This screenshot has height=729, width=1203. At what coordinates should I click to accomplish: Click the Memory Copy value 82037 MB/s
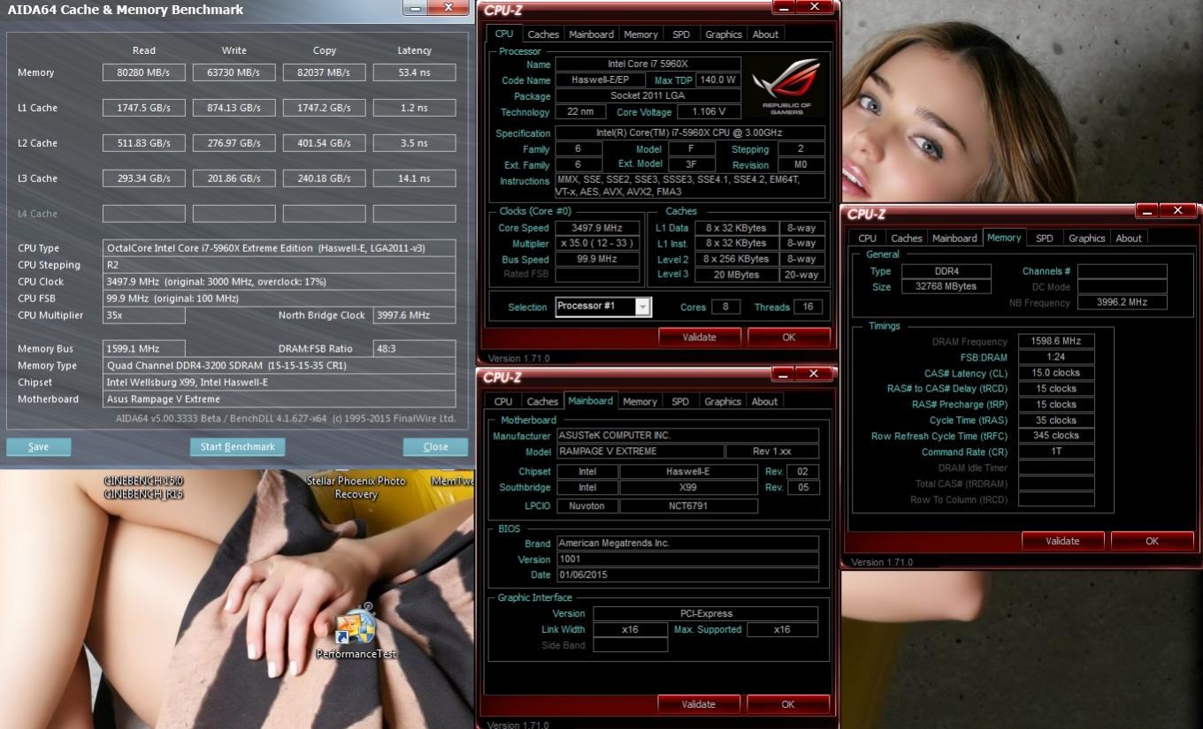coord(325,72)
